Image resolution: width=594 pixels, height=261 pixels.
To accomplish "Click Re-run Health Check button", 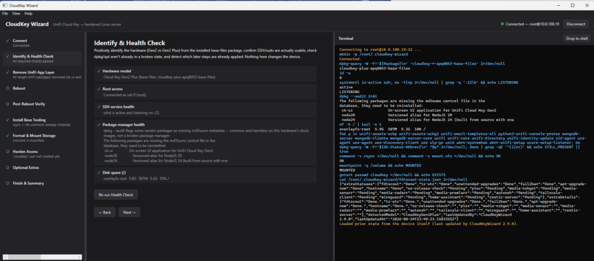I will (x=116, y=194).
